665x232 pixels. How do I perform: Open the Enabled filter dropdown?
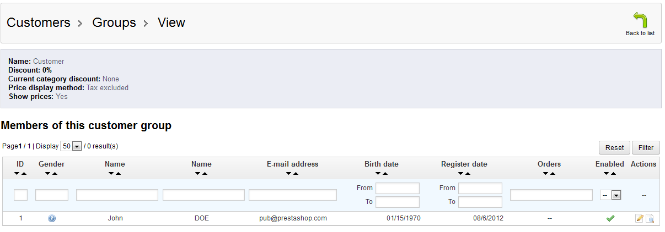tap(610, 195)
